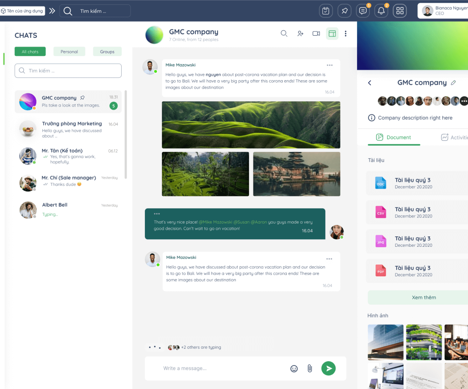Open search within the GMC company conversation
The width and height of the screenshot is (468, 389).
(x=284, y=33)
